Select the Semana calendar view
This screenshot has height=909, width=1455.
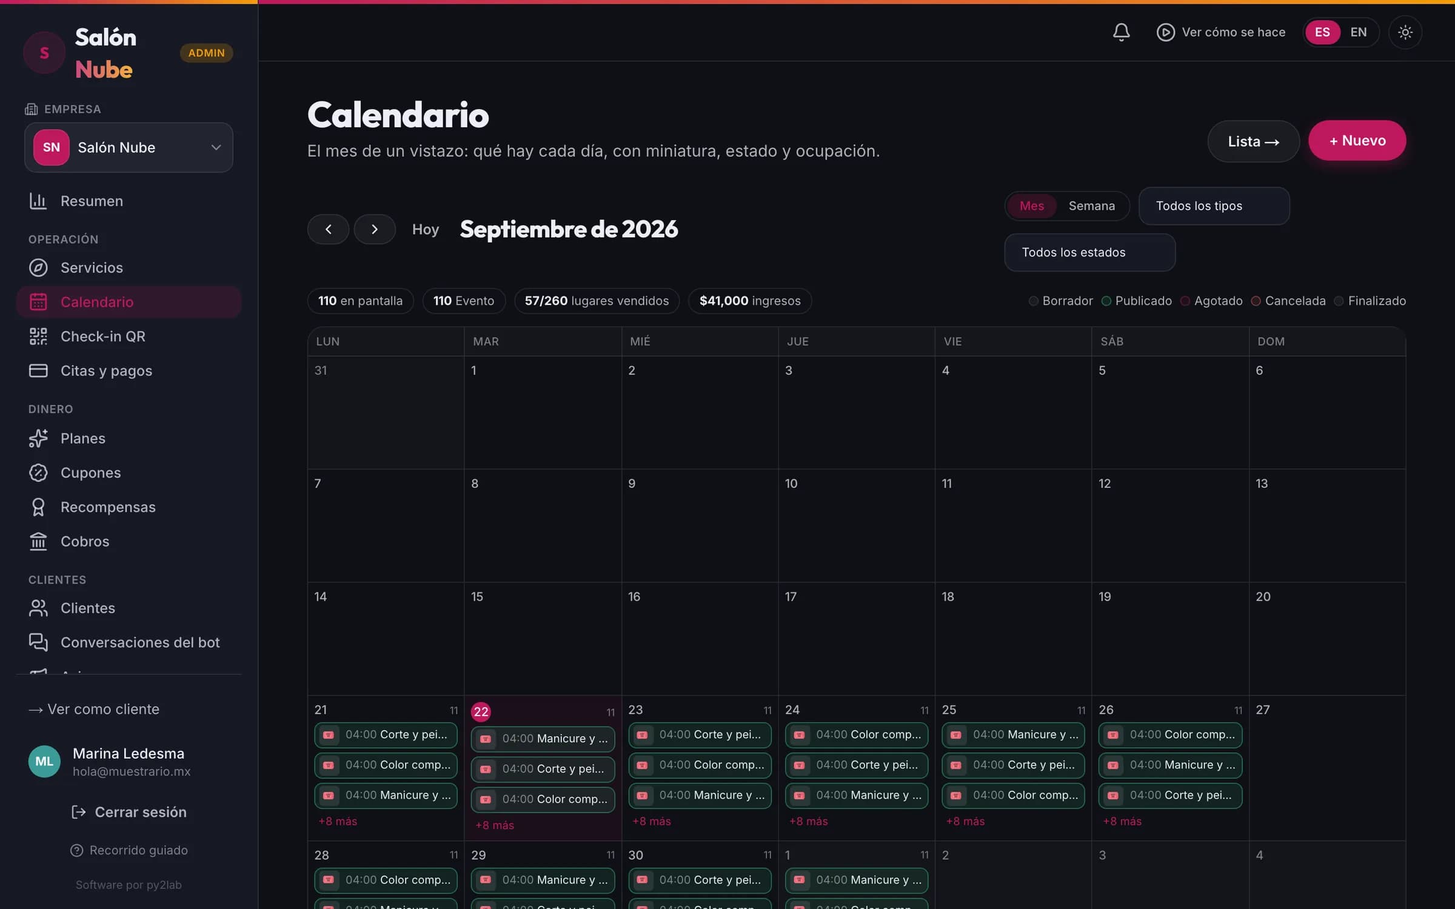click(1091, 206)
